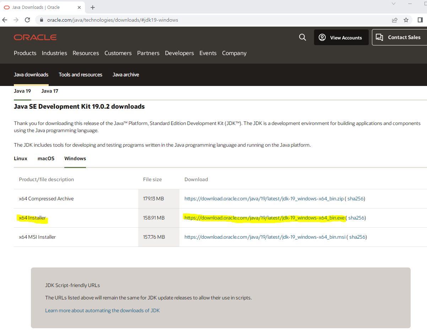
Task: Open sha256 link for the MSI installer
Action: tap(357, 237)
